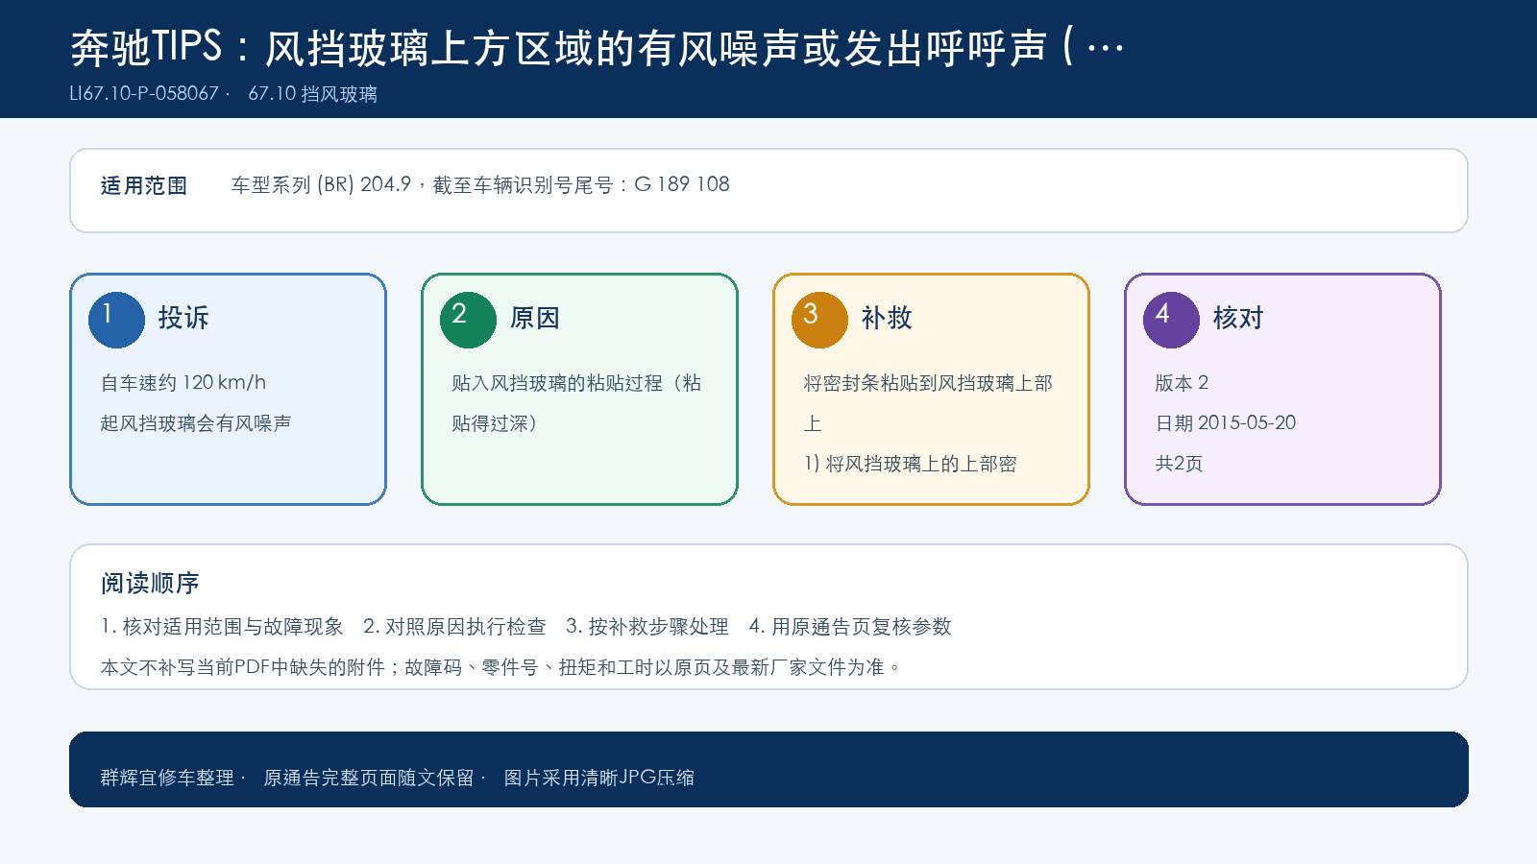Click the text 自车速约 120 km/h
The image size is (1537, 864).
[x=183, y=382]
